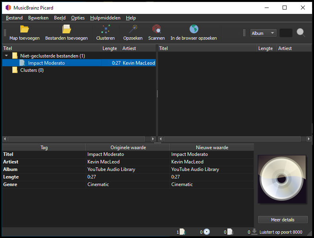Click new value YouTube Audio Library cell

click(x=212, y=169)
